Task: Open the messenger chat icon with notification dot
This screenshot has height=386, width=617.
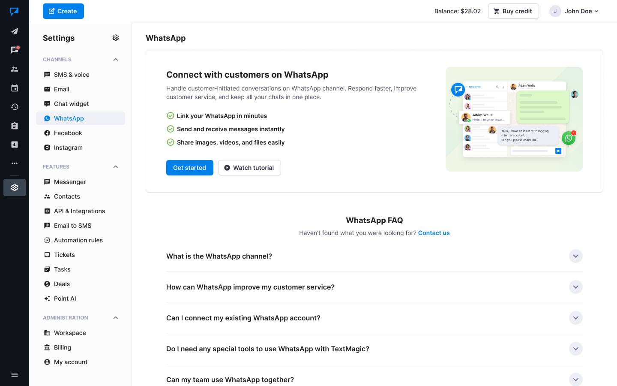Action: pos(15,50)
